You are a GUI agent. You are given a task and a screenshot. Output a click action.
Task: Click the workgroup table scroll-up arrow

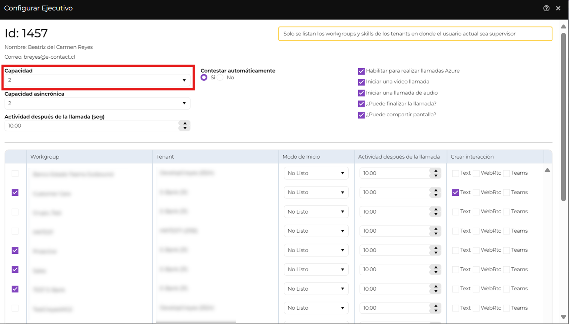[547, 170]
